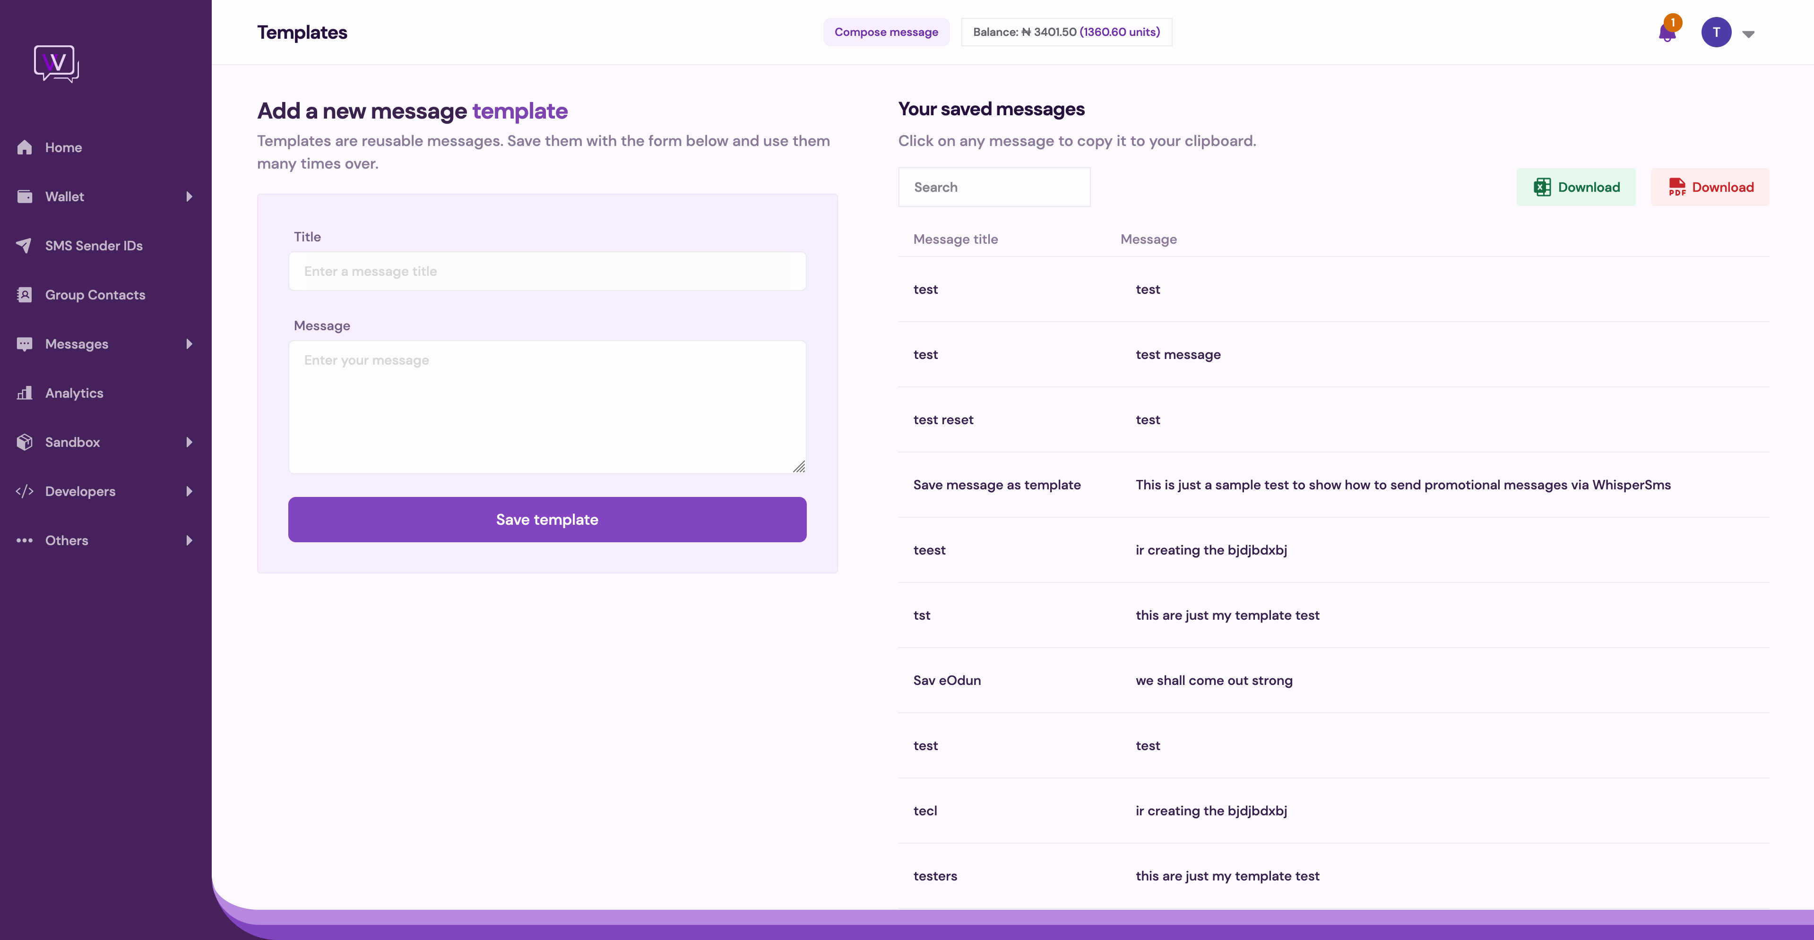Expand the Wallet submenu arrow
1814x940 pixels.
[x=189, y=197]
